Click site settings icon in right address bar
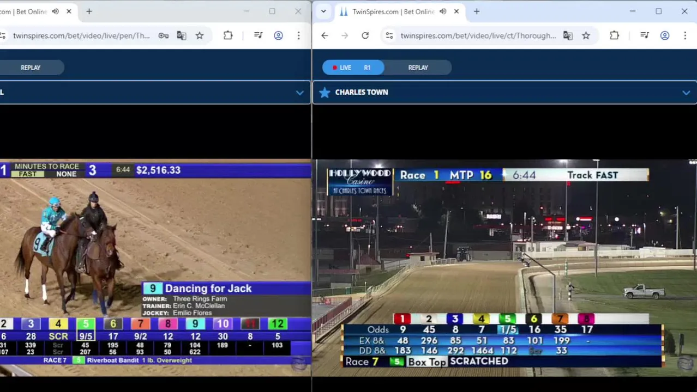The width and height of the screenshot is (697, 392). (389, 35)
